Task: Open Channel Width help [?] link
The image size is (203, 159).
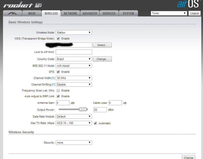Action: coord(53,78)
